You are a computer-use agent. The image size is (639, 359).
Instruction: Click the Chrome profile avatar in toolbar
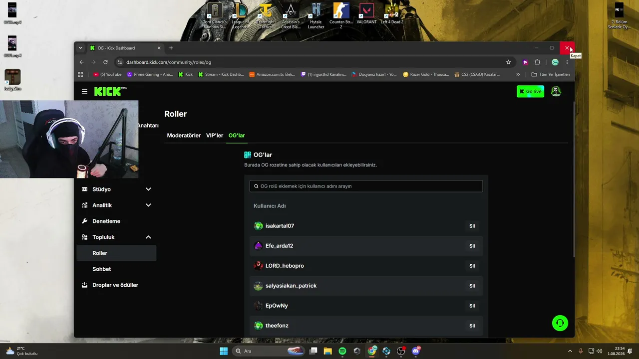[555, 62]
